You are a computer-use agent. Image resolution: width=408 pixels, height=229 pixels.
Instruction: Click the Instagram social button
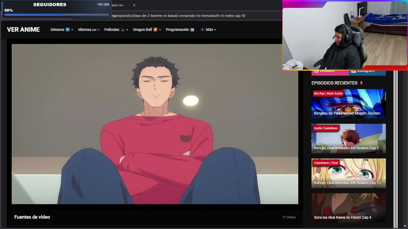point(367,73)
